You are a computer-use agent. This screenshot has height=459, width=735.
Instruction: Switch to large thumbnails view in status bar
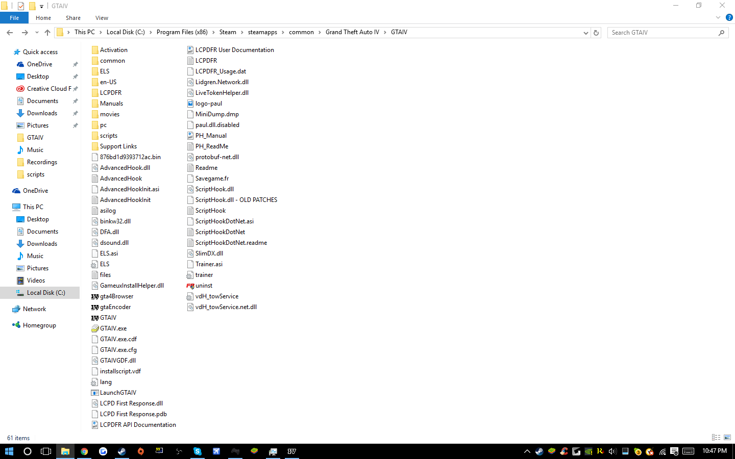(x=727, y=438)
